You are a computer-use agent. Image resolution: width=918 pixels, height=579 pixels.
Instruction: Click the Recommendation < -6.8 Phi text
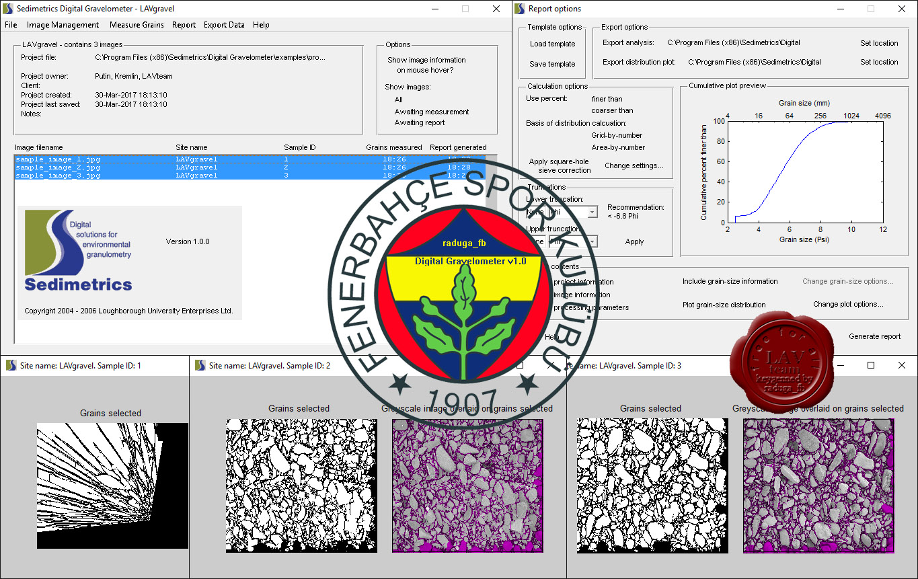pyautogui.click(x=636, y=211)
